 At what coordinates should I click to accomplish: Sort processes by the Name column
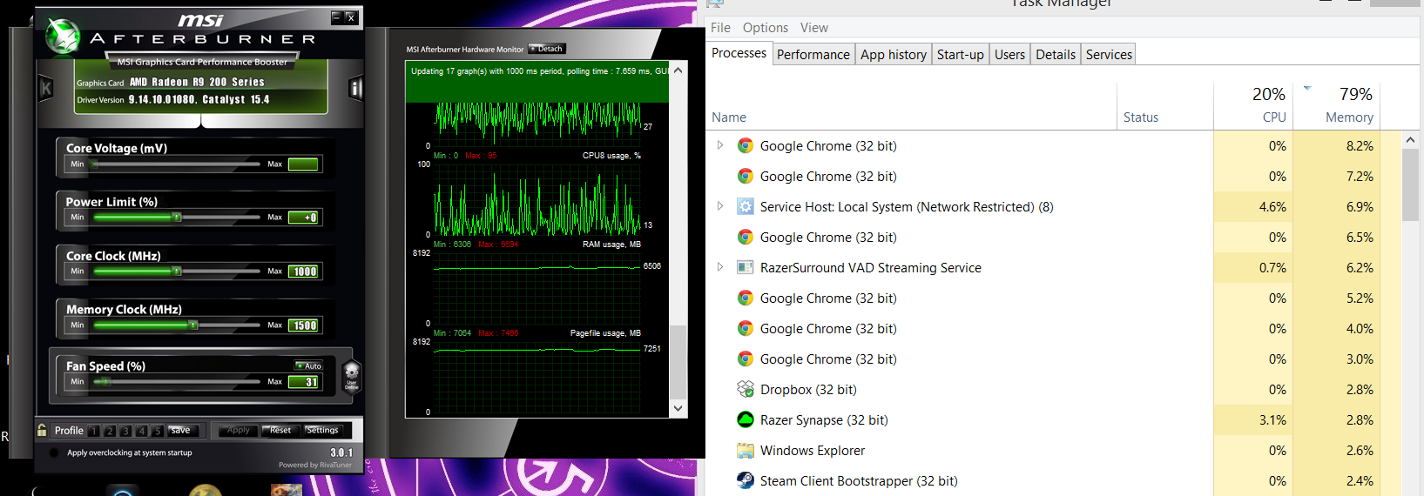[x=729, y=117]
